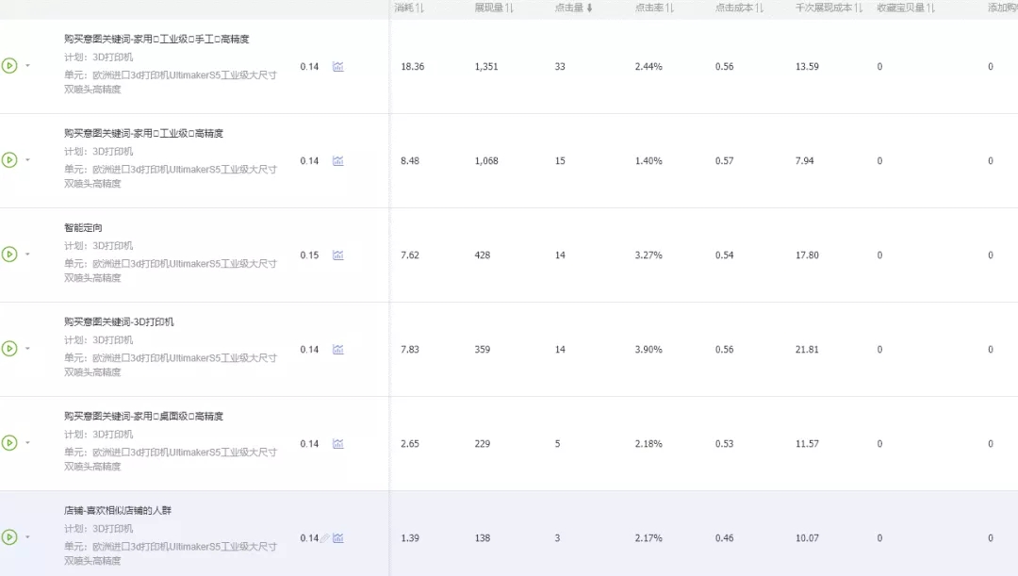Screen dimensions: 1018x576
Task: Open status dropdown for 家用桌面级高精度 row
Action: pyautogui.click(x=27, y=443)
